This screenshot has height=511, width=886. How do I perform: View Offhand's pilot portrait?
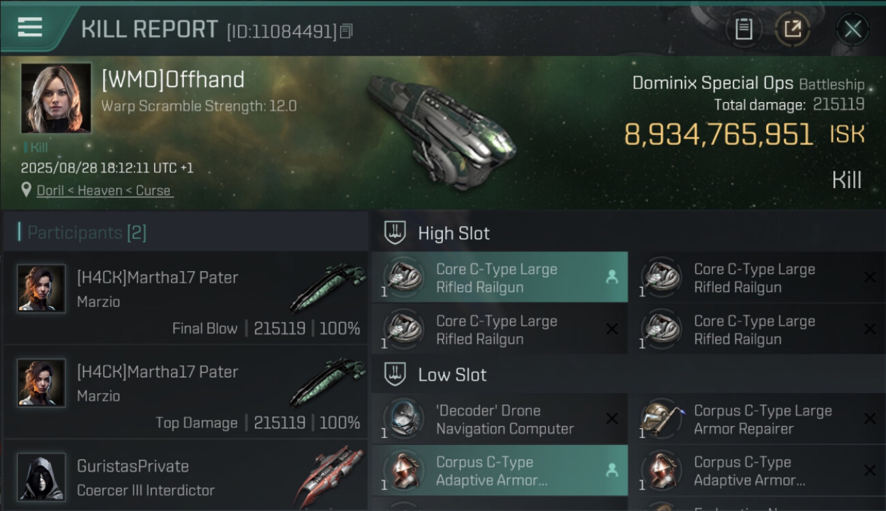56,98
